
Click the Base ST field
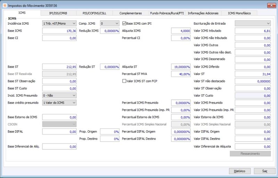pyautogui.click(x=59, y=67)
